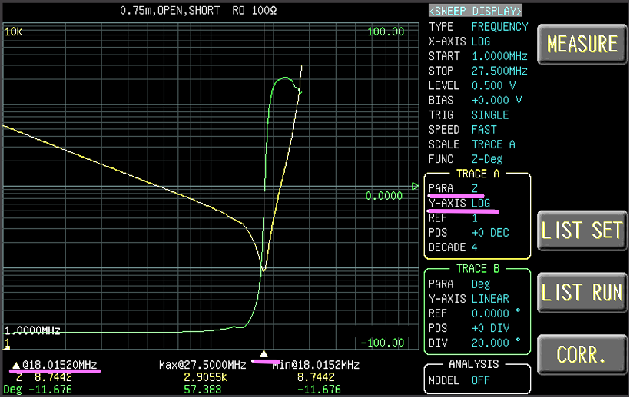
Task: Open the CORR. correction menu
Action: click(582, 355)
